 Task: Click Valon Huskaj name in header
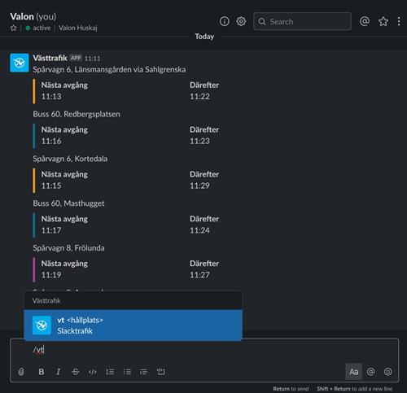[x=78, y=28]
